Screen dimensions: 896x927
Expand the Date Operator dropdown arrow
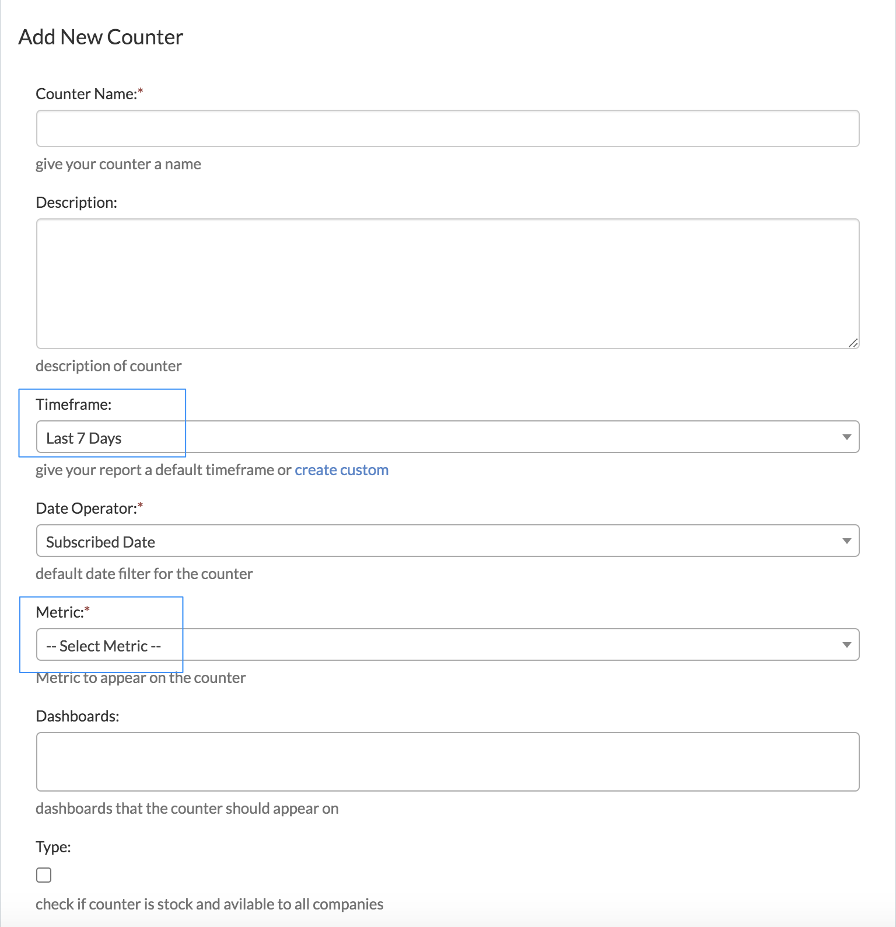[846, 541]
